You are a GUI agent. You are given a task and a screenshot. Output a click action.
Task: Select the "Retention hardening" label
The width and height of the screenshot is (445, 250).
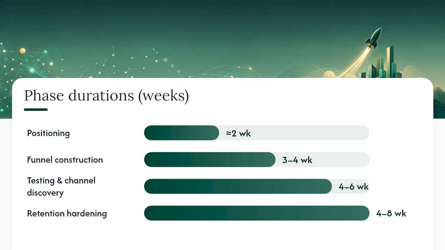[67, 213]
